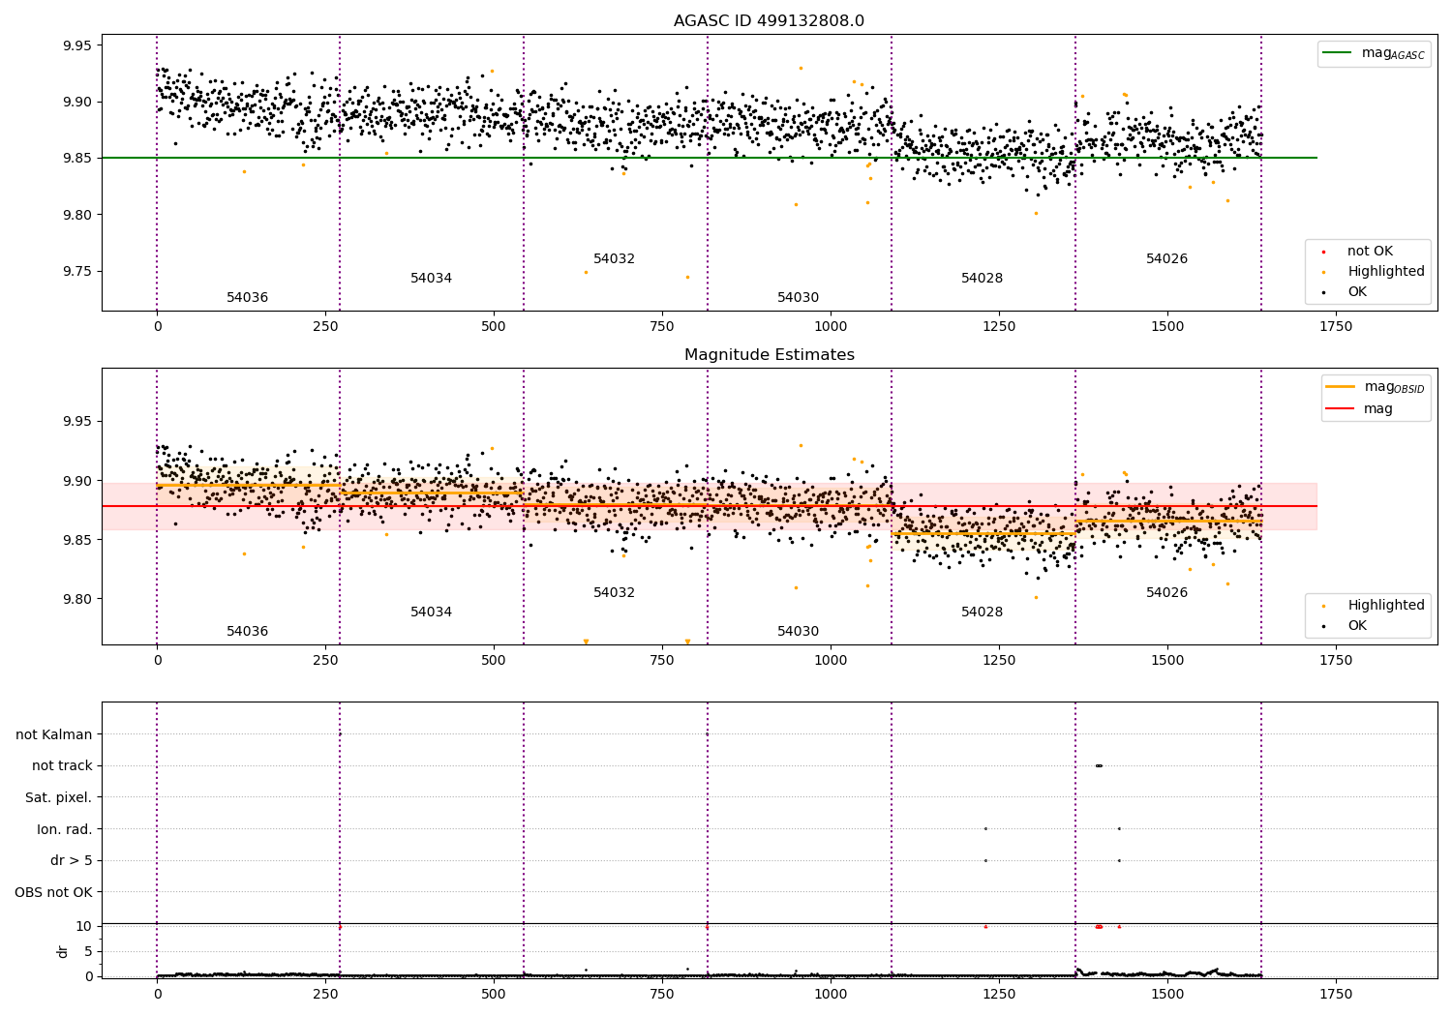Click 'Highlighted' legend entry in AGASC ID plot
The height and width of the screenshot is (1016, 1452).
point(1375,272)
